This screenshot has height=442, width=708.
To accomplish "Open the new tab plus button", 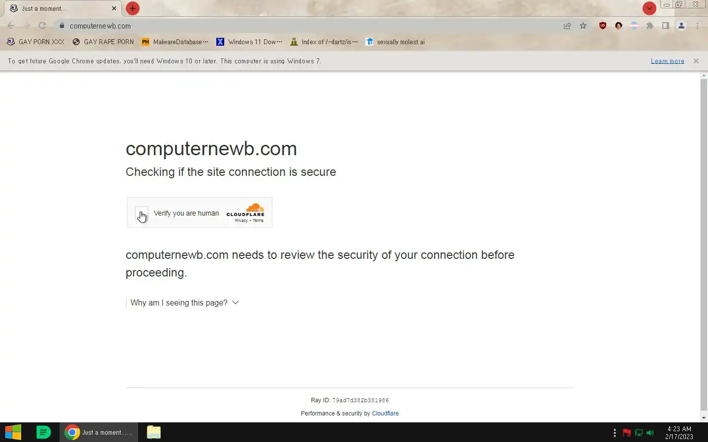I will coord(132,8).
